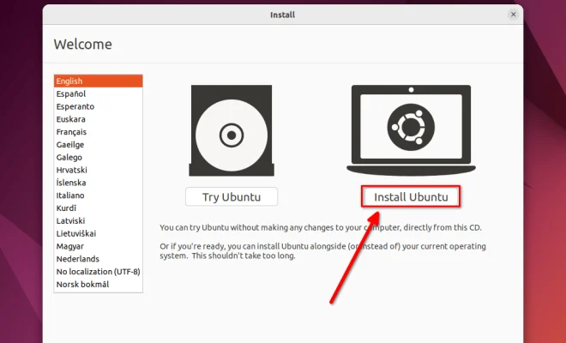Choose Esperanto from the language list
566x343 pixels.
point(98,106)
